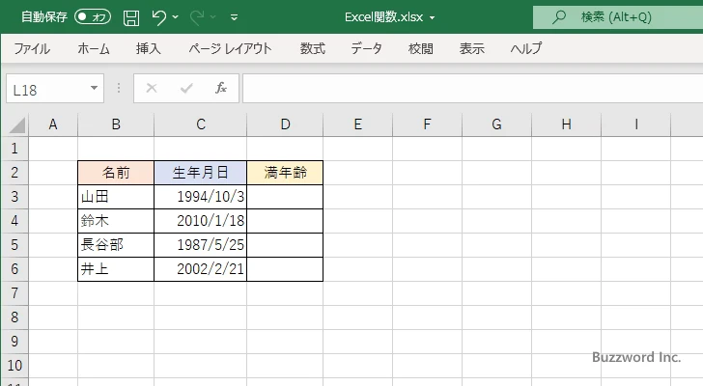This screenshot has width=703, height=386.
Task: Open the ファイル tab
Action: tap(31, 48)
